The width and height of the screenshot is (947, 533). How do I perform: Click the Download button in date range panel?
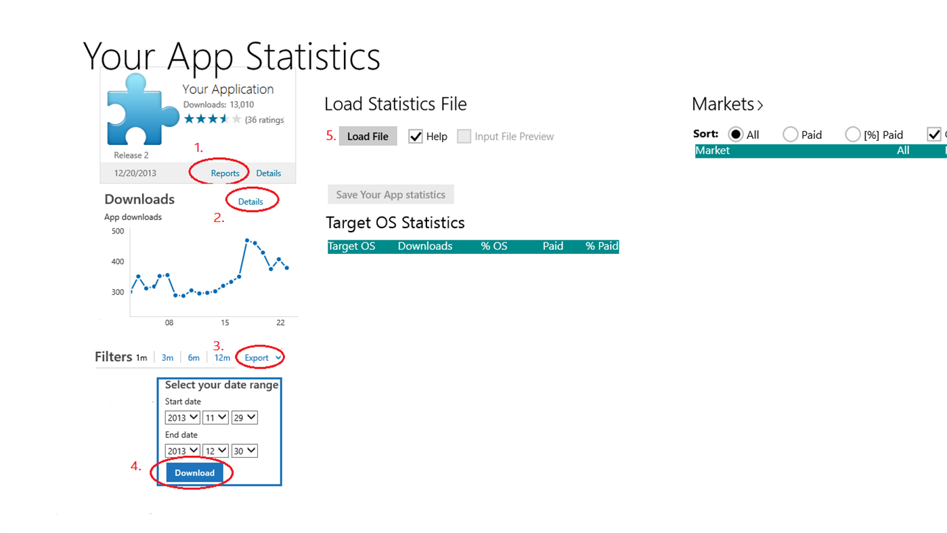tap(194, 472)
